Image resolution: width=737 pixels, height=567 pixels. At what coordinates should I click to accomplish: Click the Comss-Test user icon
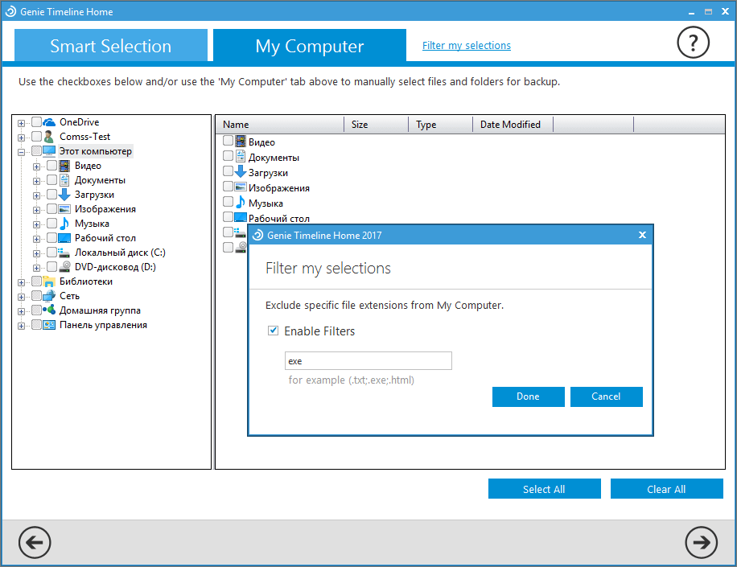[x=49, y=137]
